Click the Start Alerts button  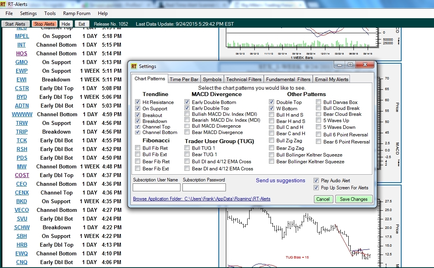coord(15,24)
